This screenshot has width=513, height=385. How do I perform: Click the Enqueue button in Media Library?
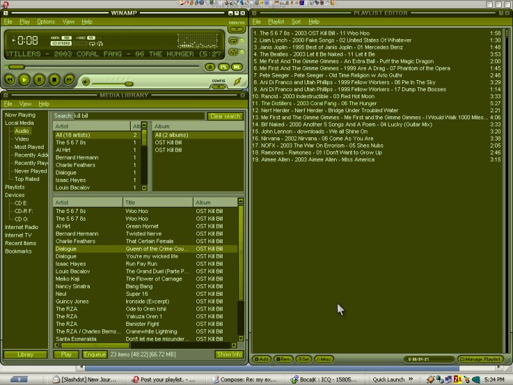(94, 354)
